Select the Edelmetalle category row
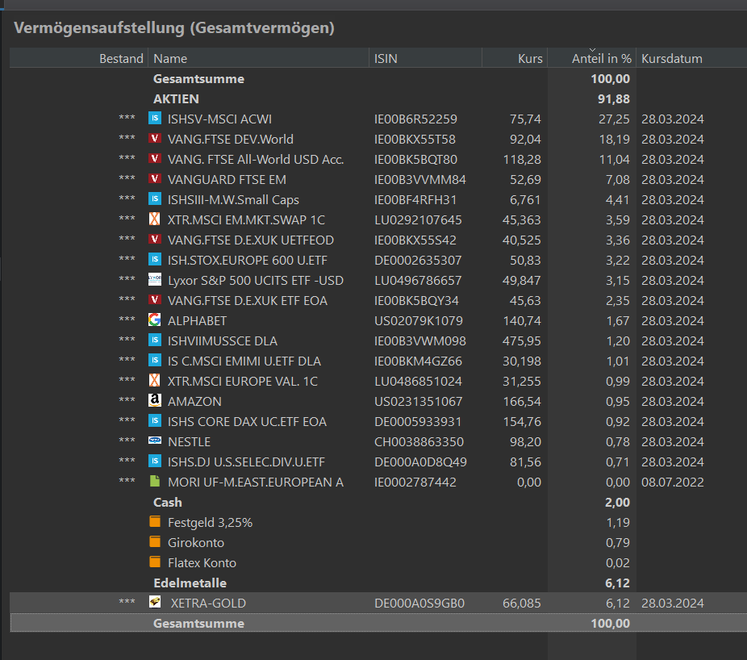The image size is (747, 660). tap(378, 583)
